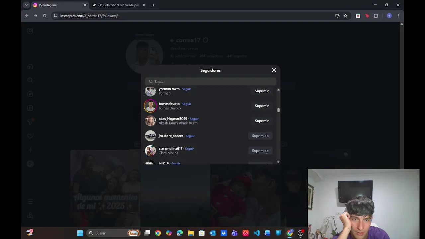Open Task View from taskbar
The height and width of the screenshot is (239, 425).
[147, 233]
